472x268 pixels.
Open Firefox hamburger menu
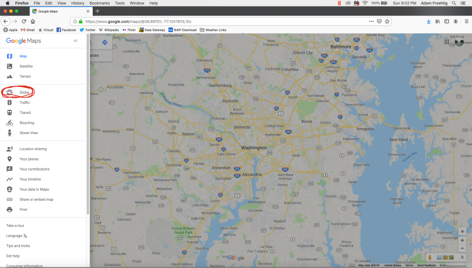click(467, 21)
